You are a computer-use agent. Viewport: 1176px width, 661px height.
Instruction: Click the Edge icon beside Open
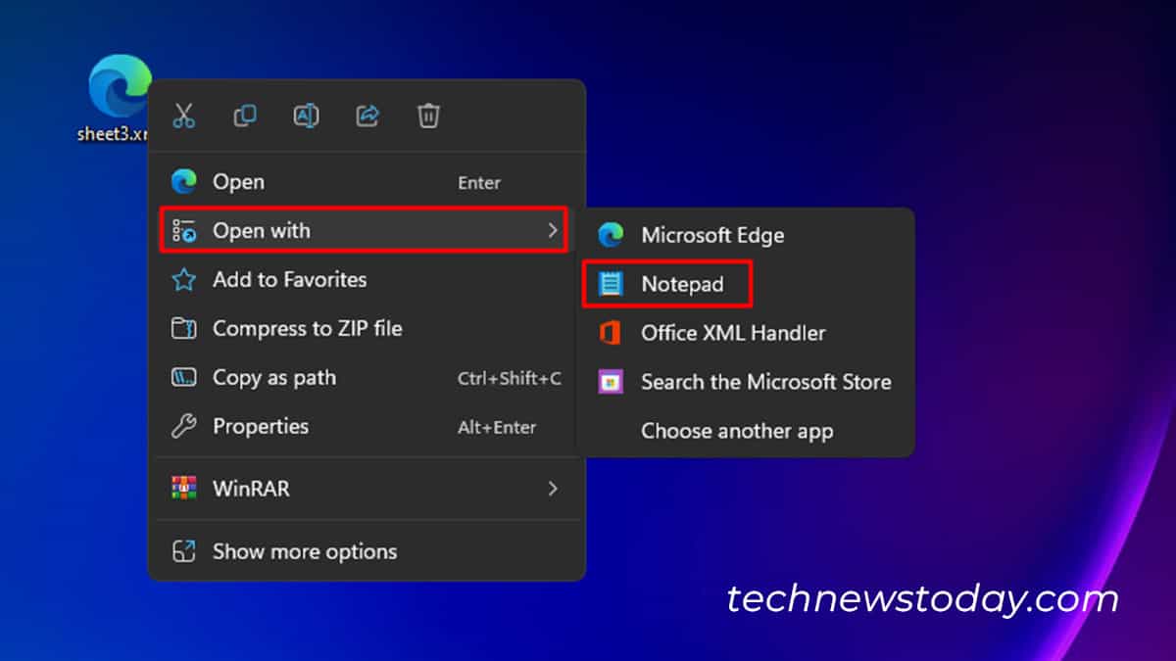(183, 182)
